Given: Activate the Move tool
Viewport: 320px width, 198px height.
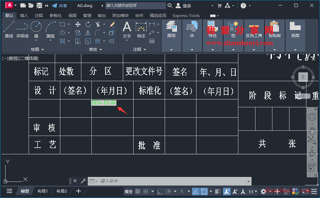Looking at the screenshot, I should [78, 24].
